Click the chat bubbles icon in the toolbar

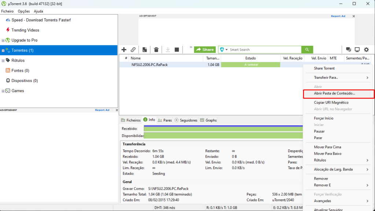[349, 49]
